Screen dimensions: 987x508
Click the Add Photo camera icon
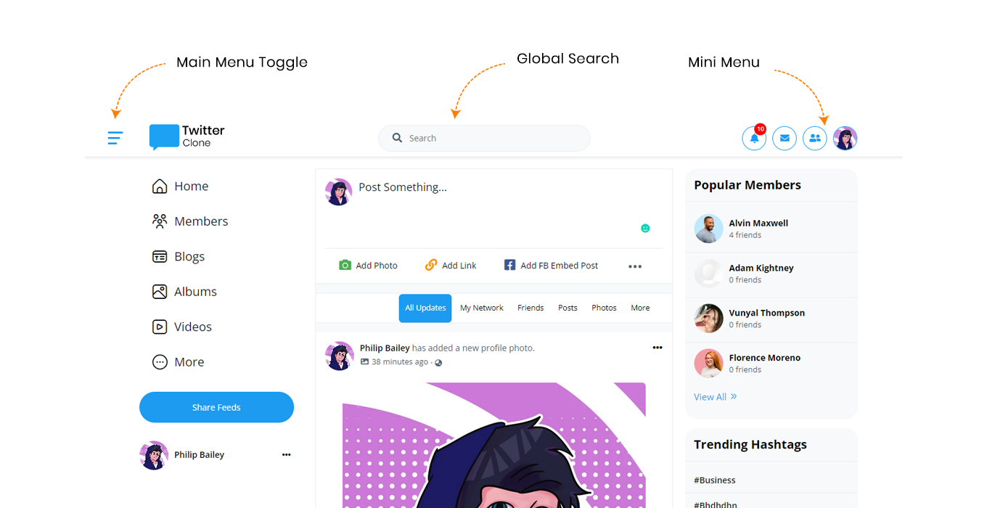pyautogui.click(x=345, y=265)
